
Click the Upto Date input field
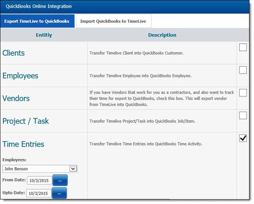[x=39, y=193]
